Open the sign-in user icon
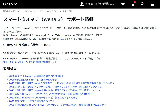160x108 pixels. pyautogui.click(x=82, y=4)
